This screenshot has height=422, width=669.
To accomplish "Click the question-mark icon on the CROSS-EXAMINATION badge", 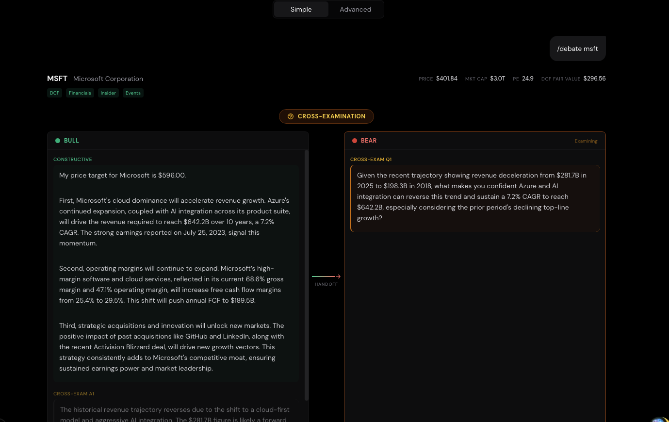I will pos(291,116).
